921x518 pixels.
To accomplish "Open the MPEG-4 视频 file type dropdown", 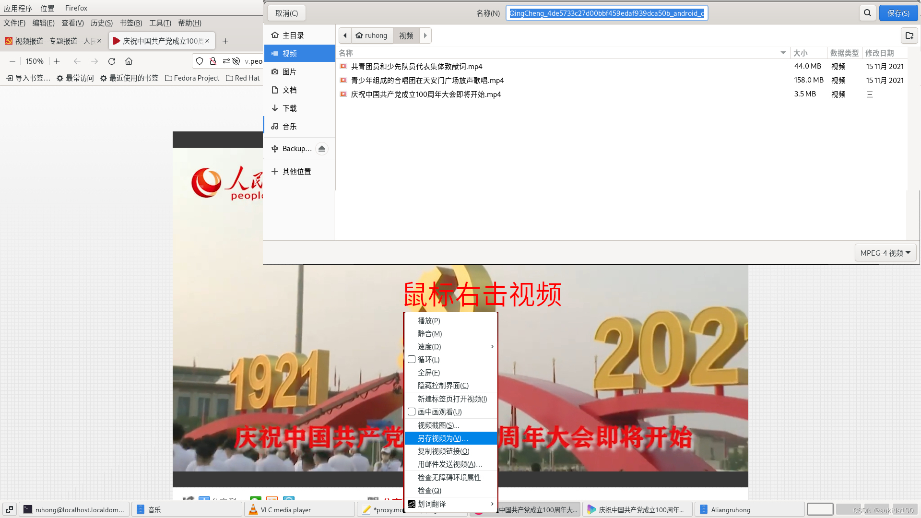I will [886, 253].
